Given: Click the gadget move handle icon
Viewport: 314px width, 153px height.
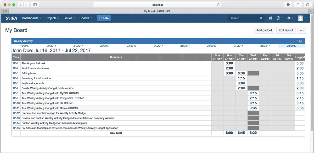Looking at the screenshot, I should coord(297,41).
